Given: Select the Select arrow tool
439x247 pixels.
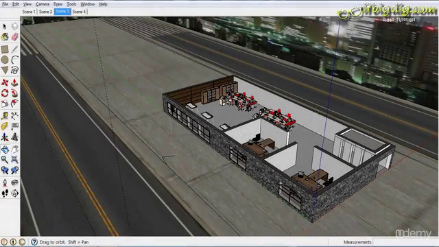Looking at the screenshot, I should click(x=5, y=26).
